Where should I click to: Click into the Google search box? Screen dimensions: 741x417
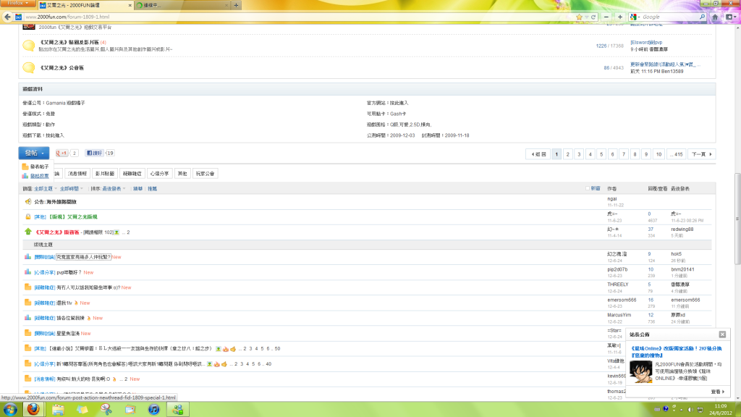(x=667, y=16)
